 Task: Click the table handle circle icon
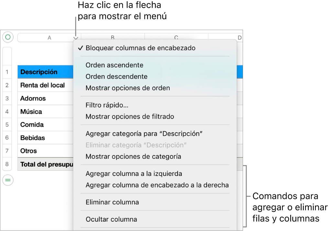8,37
